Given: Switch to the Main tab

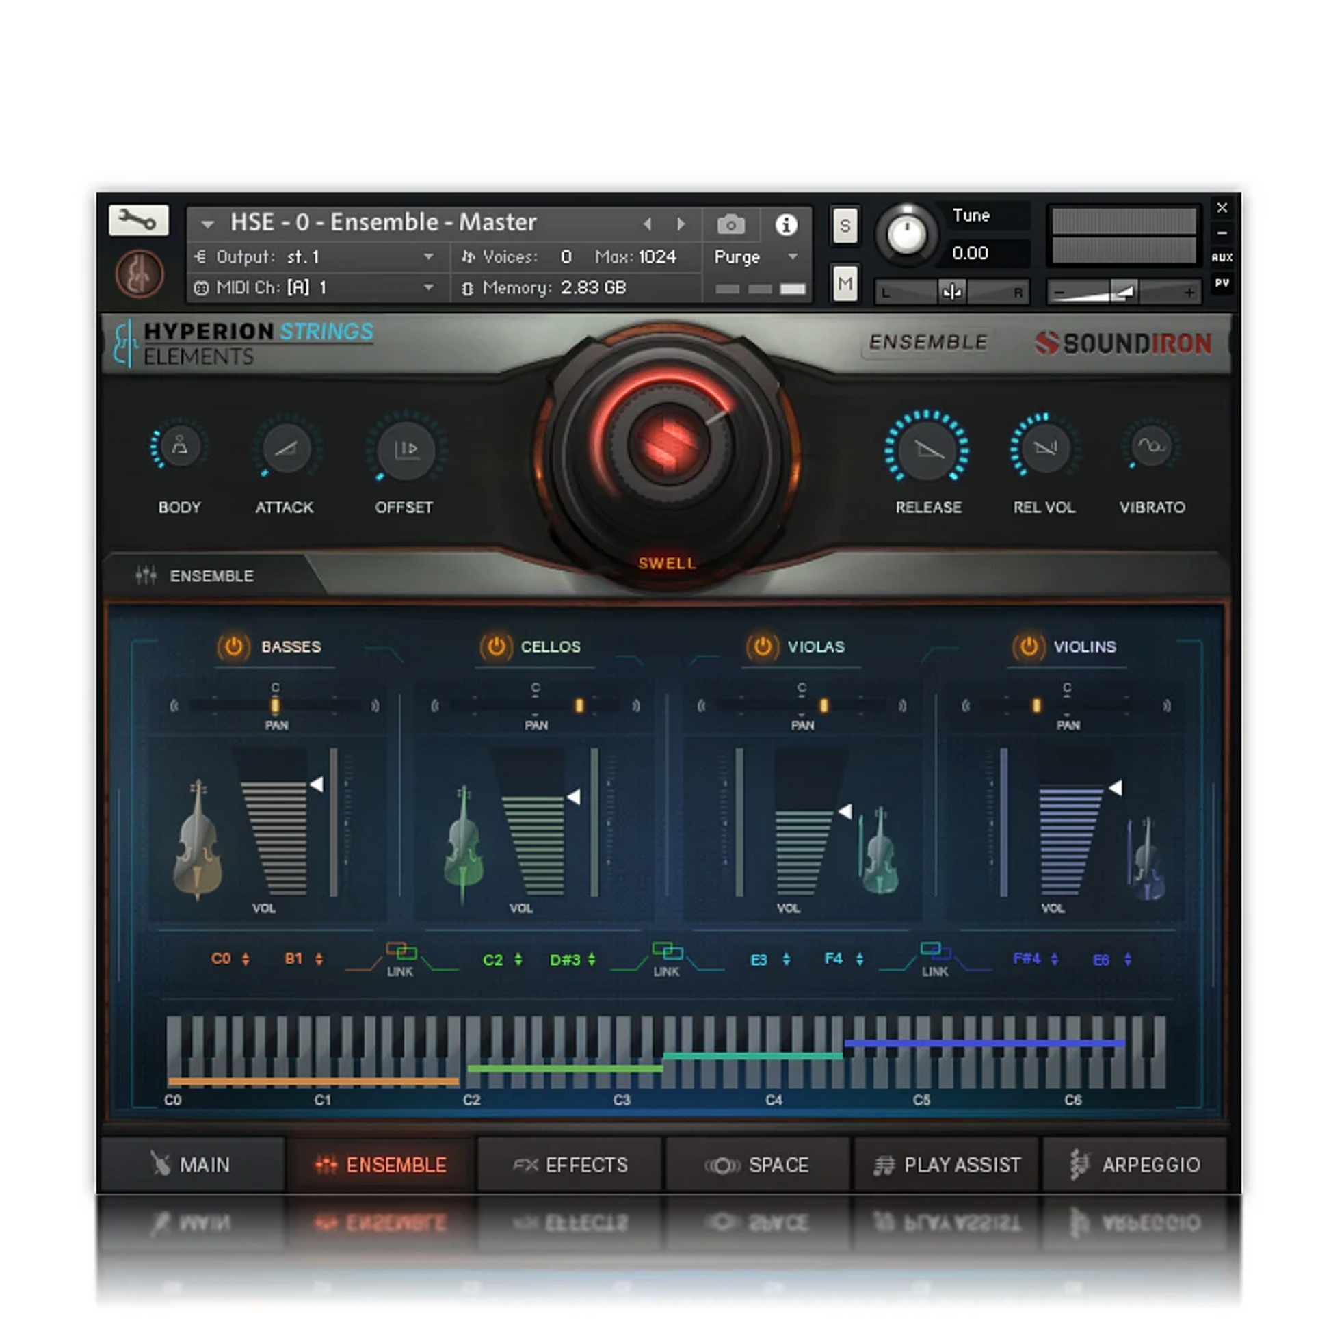Looking at the screenshot, I should 192,1164.
